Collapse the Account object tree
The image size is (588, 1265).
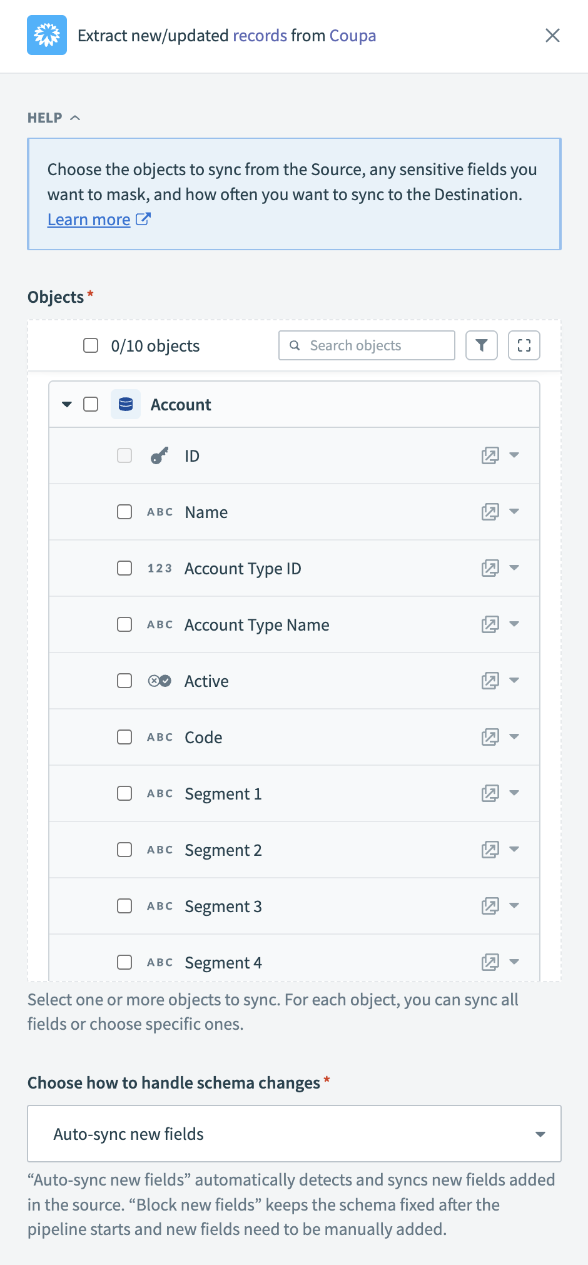(67, 404)
